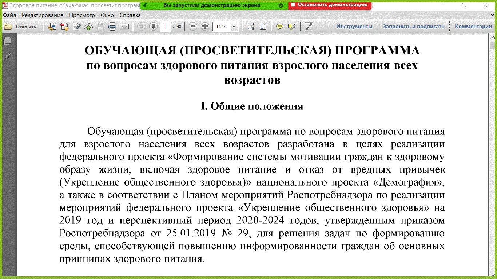Click the print document icon
497x279 pixels.
coord(112,27)
